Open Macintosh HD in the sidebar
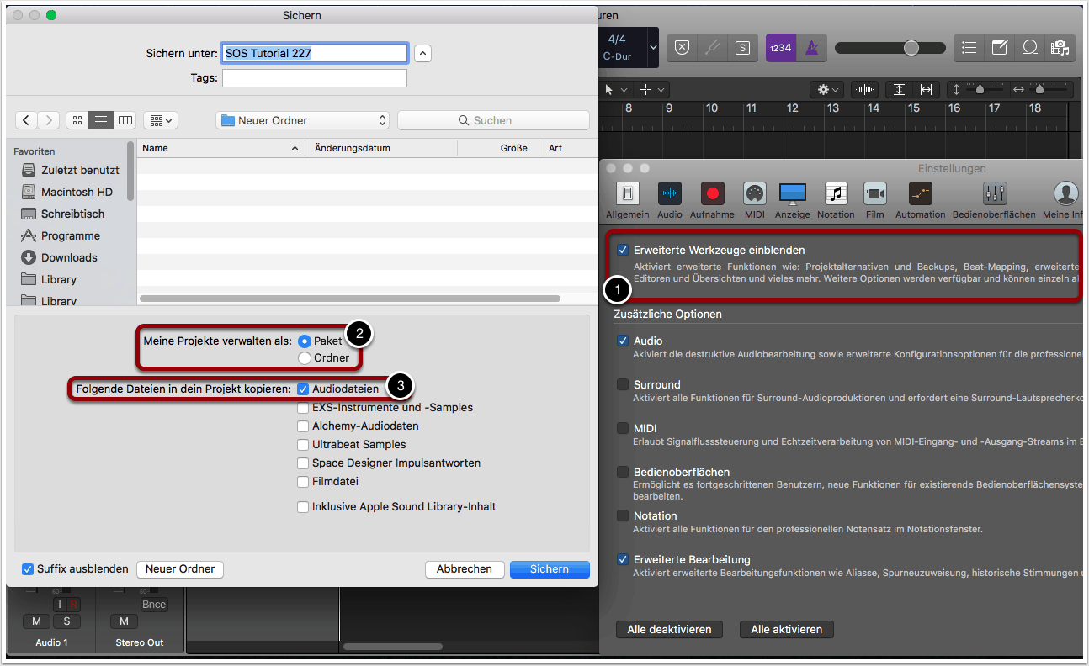The image size is (1089, 666). pyautogui.click(x=76, y=192)
